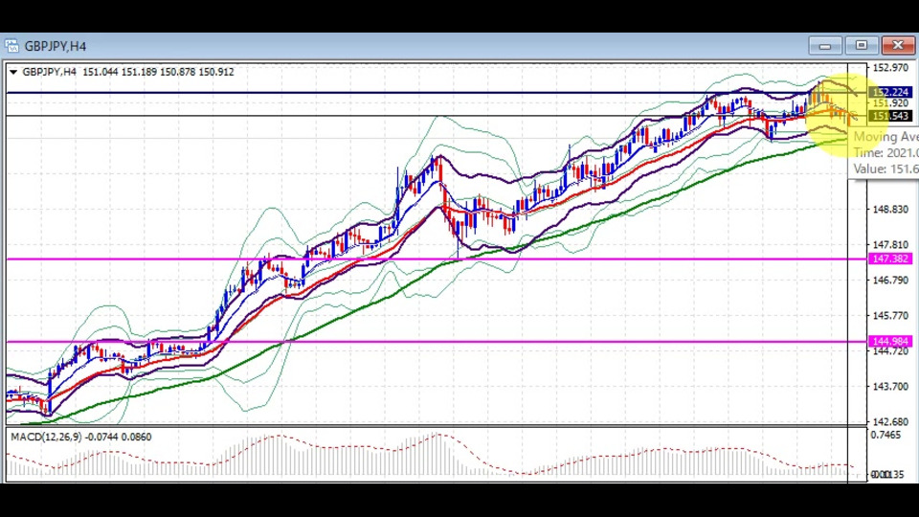
Task: Expand the triangle beside GBPJPY,H4 label
Action: pos(12,72)
